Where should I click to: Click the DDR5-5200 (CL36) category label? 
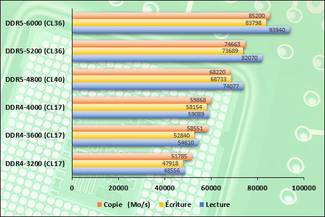click(35, 51)
